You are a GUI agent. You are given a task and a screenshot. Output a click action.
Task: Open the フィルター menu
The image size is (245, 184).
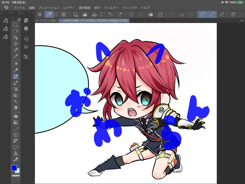point(111,8)
